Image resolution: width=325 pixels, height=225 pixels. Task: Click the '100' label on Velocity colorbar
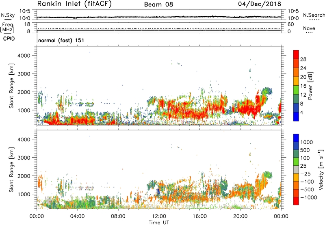click(x=305, y=158)
